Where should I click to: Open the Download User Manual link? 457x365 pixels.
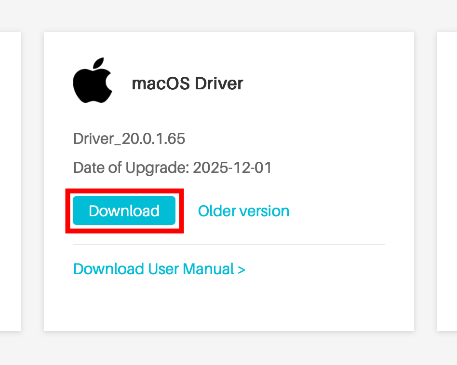tap(154, 269)
